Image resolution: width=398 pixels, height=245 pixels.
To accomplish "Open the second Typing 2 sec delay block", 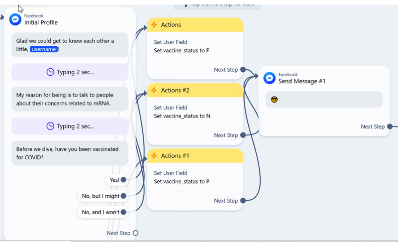I will 70,126.
